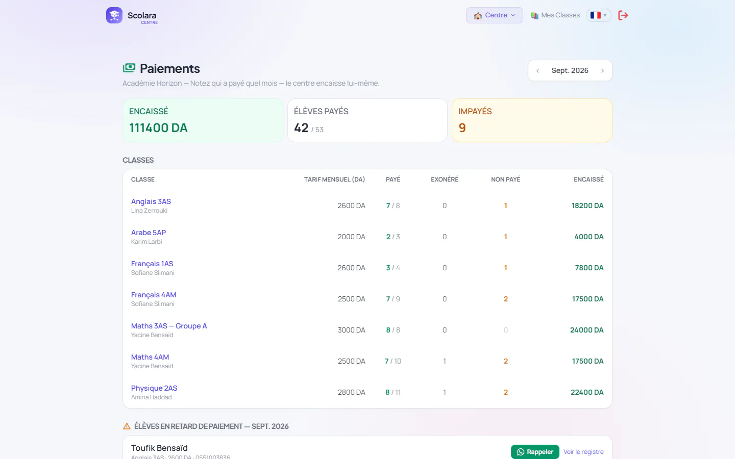Click the Paiements banknote icon
This screenshot has width=735, height=459.
coord(129,68)
